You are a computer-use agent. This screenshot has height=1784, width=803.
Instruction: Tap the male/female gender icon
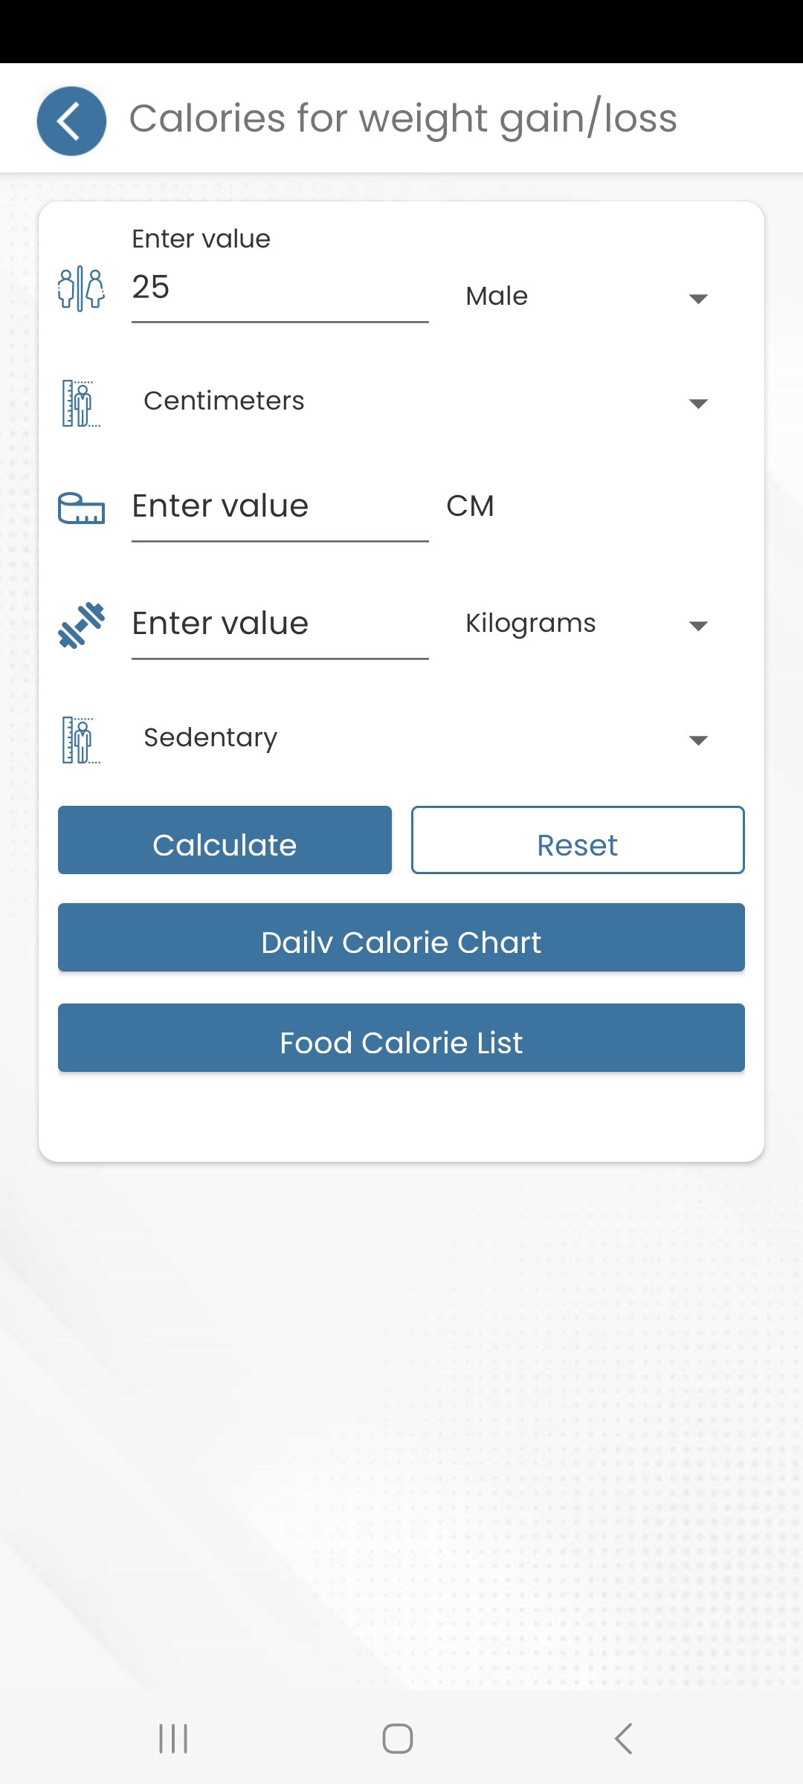(81, 289)
